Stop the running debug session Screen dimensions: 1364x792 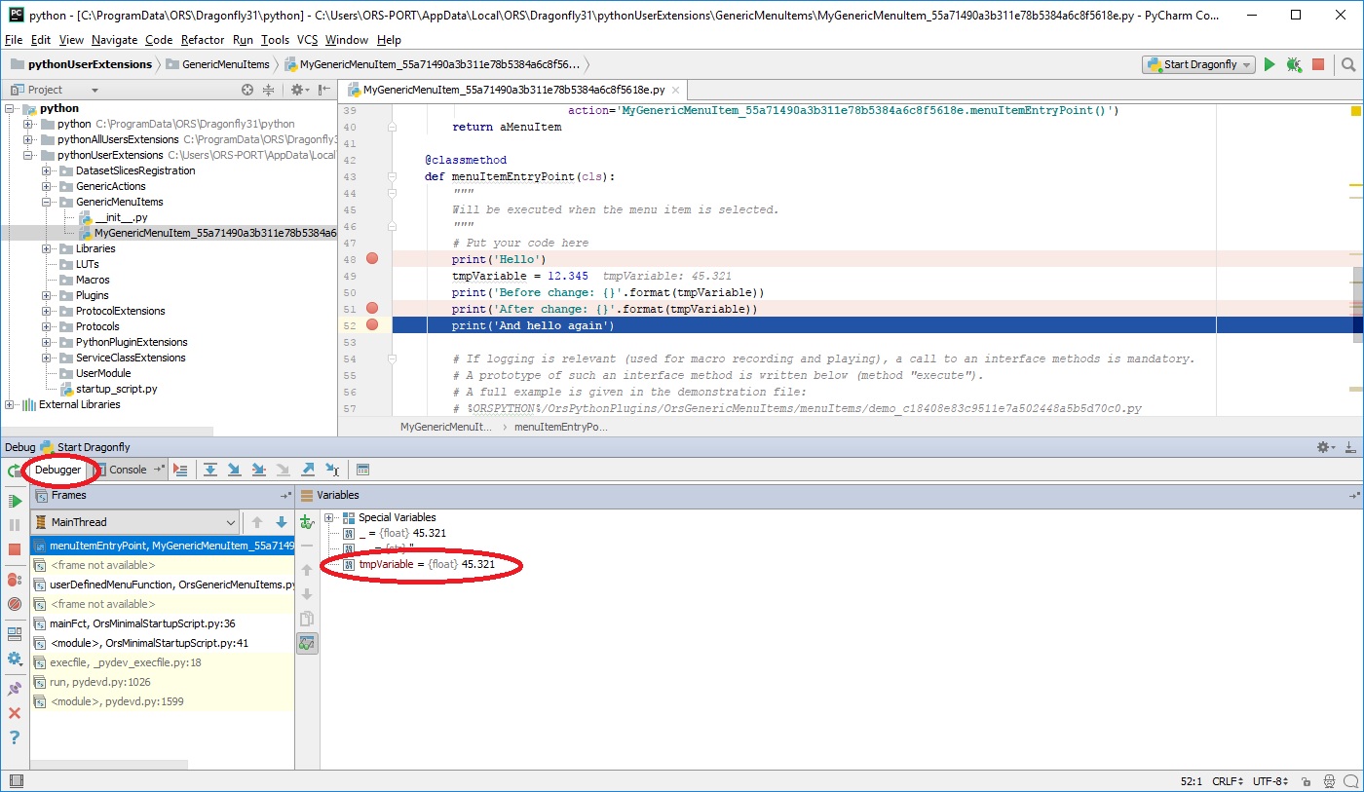14,550
